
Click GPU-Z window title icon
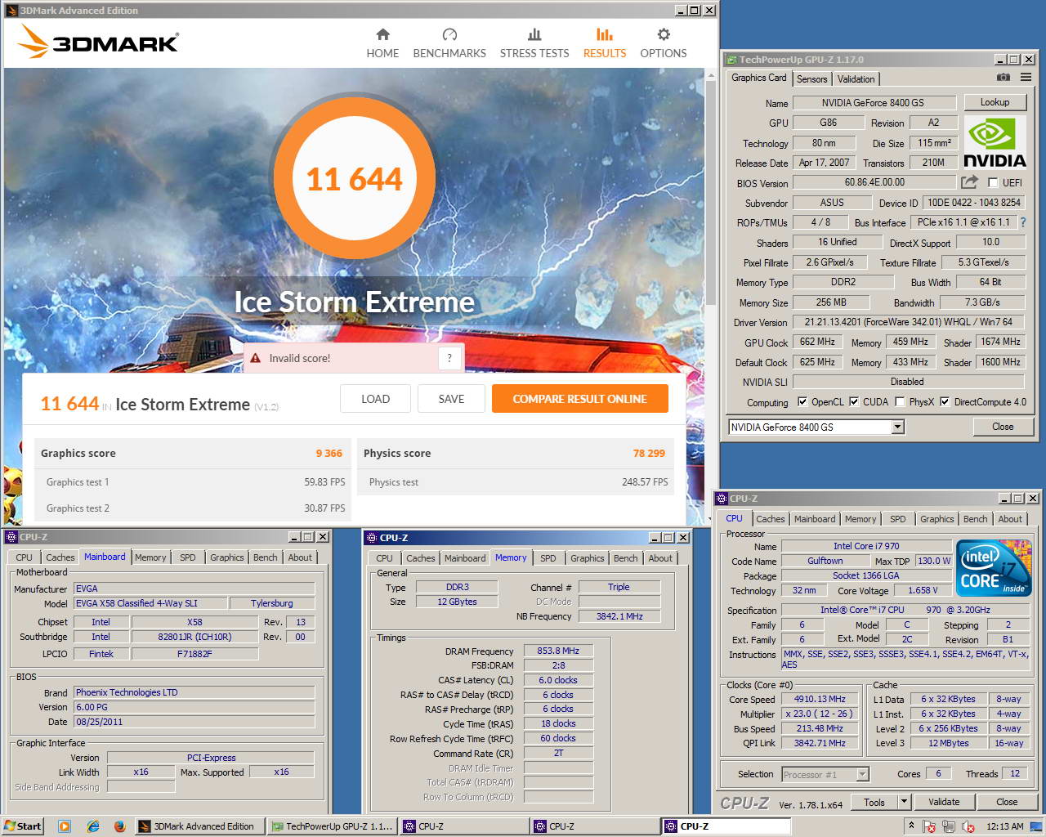tap(731, 60)
